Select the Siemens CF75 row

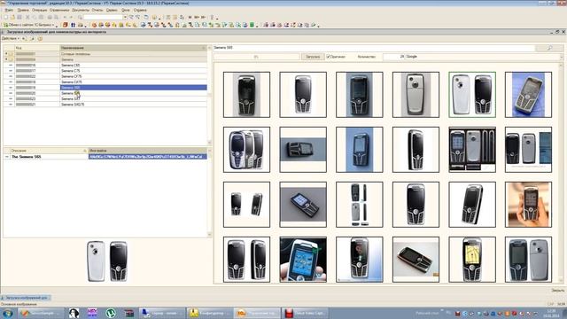point(105,76)
